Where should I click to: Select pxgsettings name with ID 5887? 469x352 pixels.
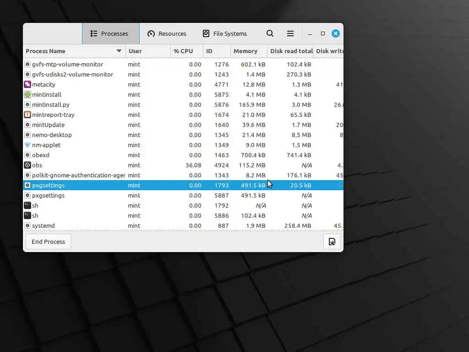coord(49,195)
